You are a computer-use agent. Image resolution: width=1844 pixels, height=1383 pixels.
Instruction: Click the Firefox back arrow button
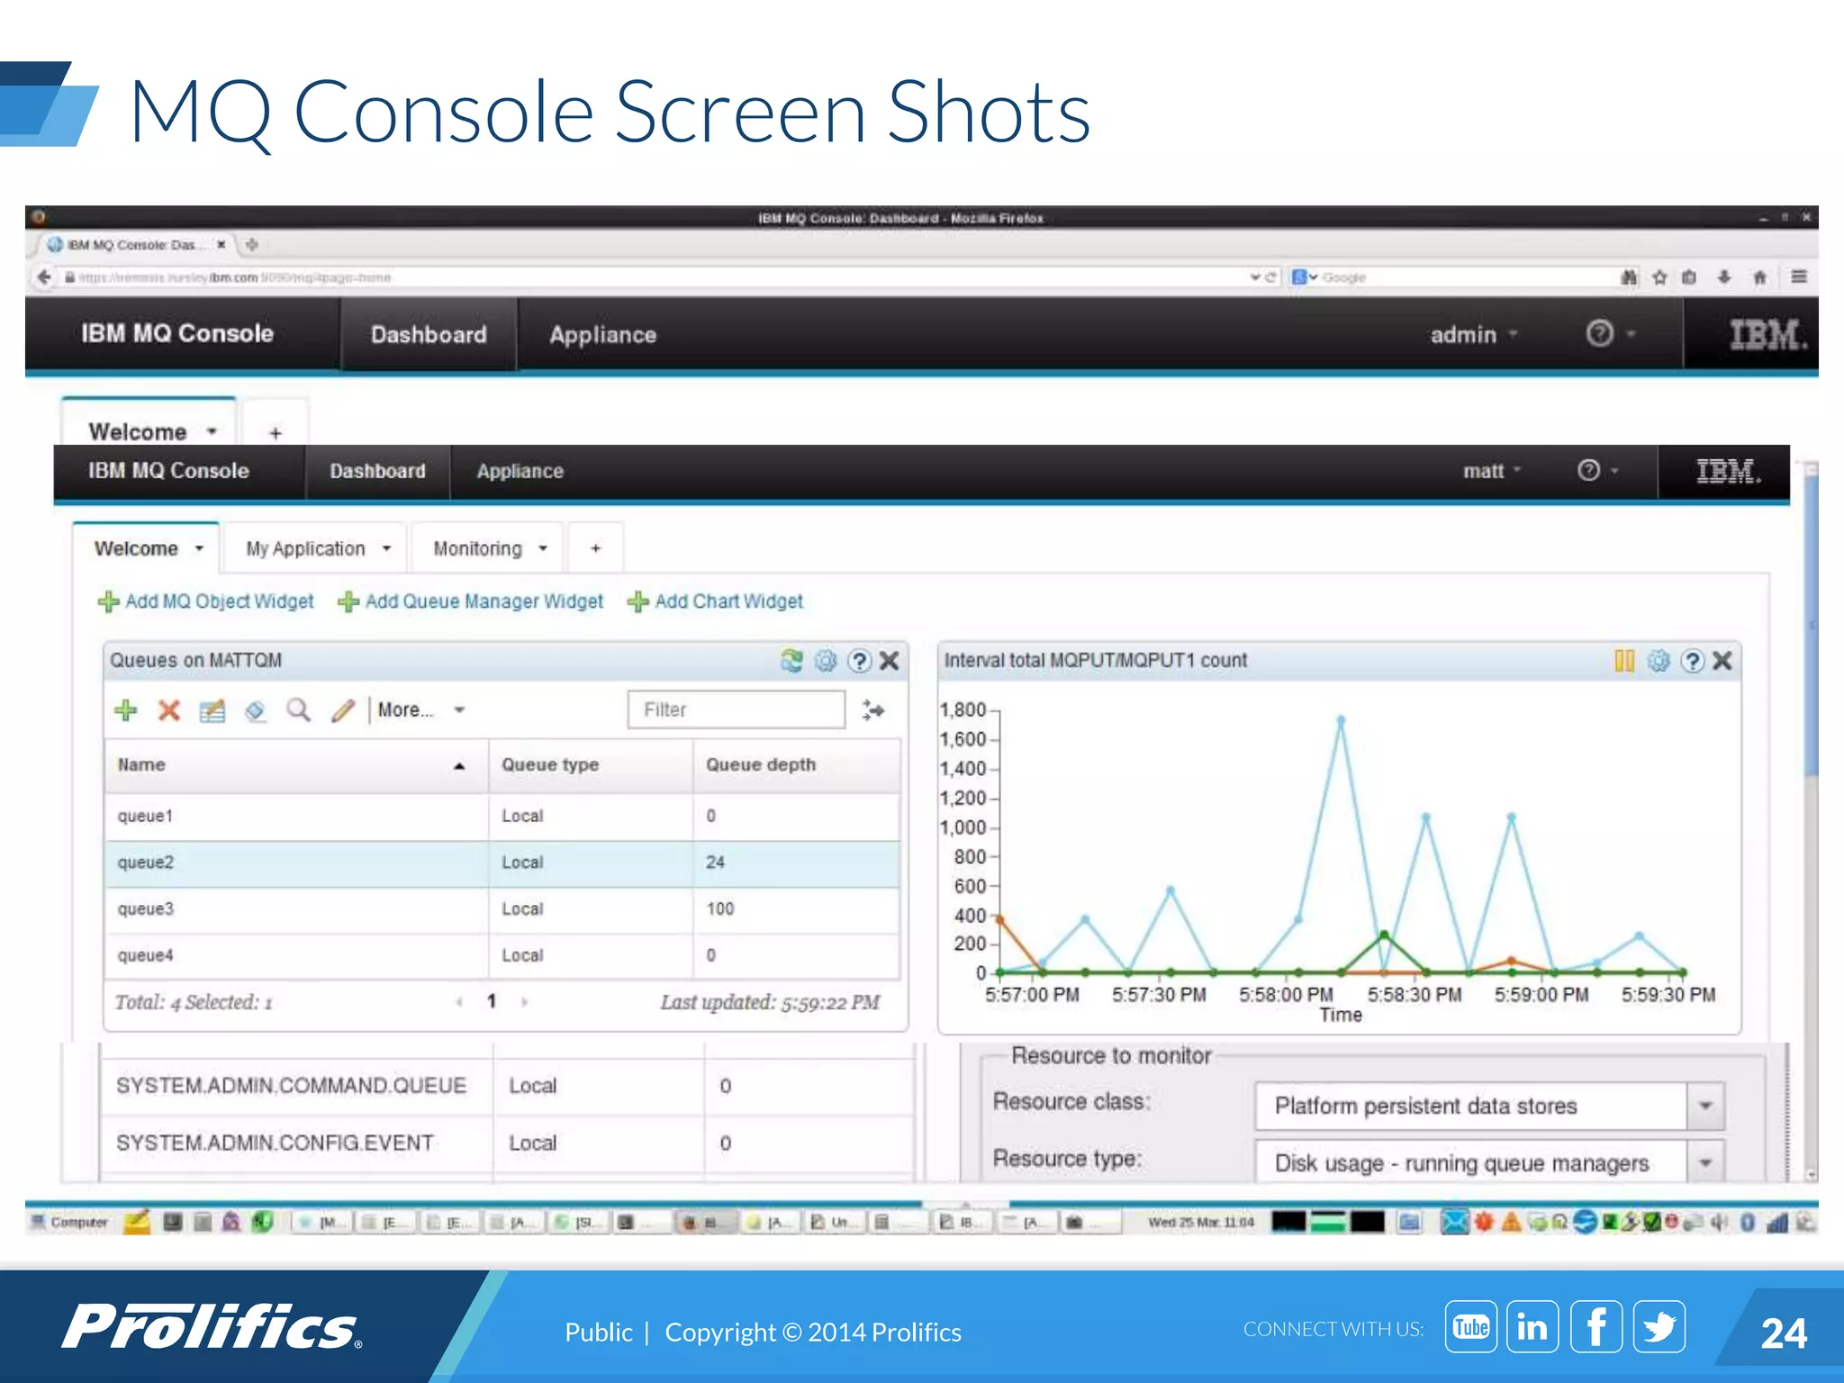point(44,277)
